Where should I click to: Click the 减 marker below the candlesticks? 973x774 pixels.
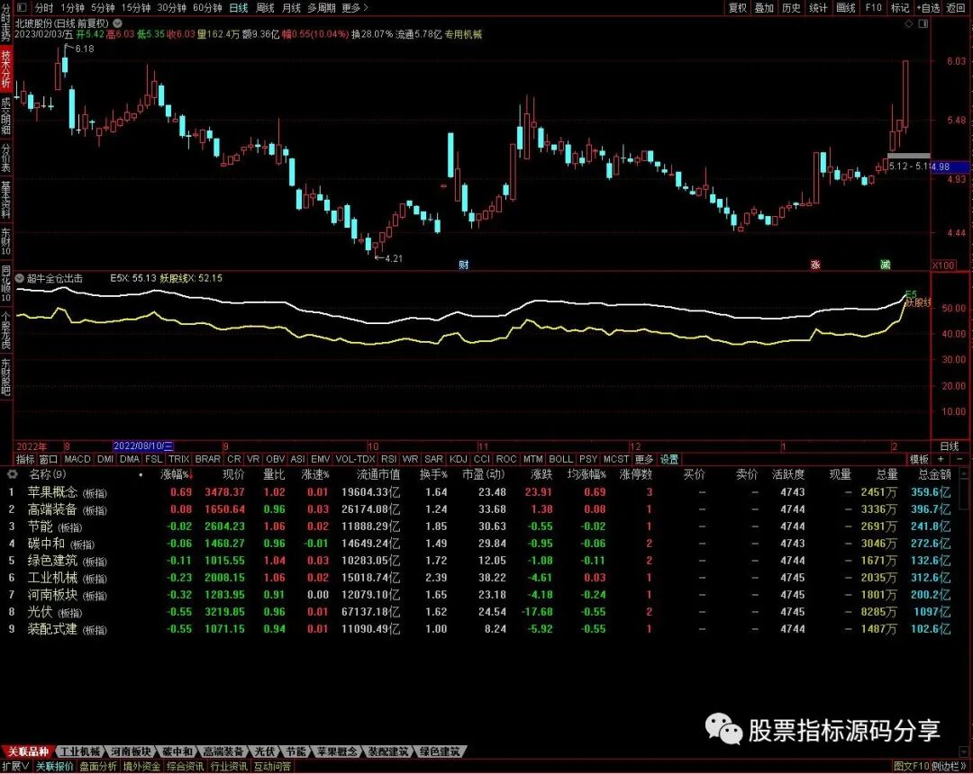coord(885,265)
